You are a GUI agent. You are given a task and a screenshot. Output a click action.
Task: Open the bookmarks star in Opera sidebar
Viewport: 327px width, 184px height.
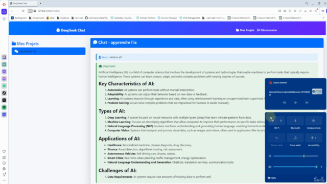(x=4, y=19)
